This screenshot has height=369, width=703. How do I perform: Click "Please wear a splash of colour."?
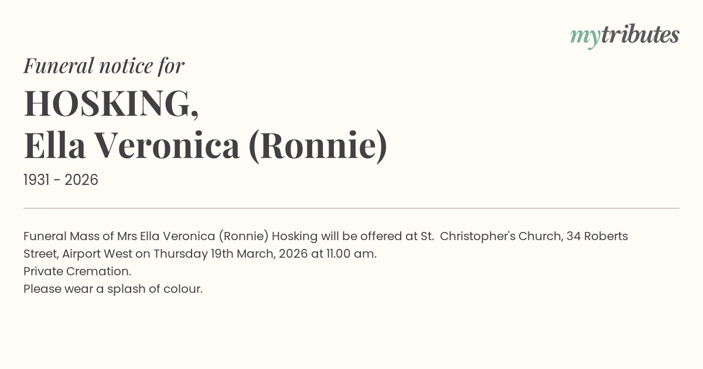113,289
